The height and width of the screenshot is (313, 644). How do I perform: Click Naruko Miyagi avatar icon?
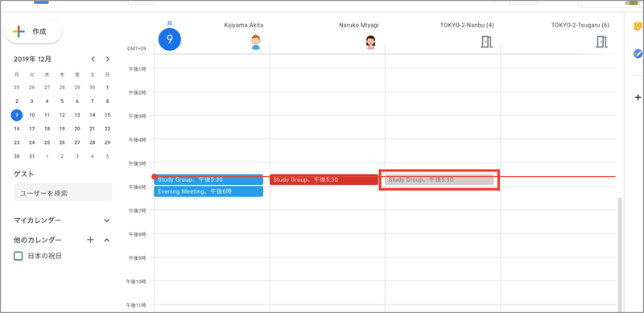coord(371,42)
